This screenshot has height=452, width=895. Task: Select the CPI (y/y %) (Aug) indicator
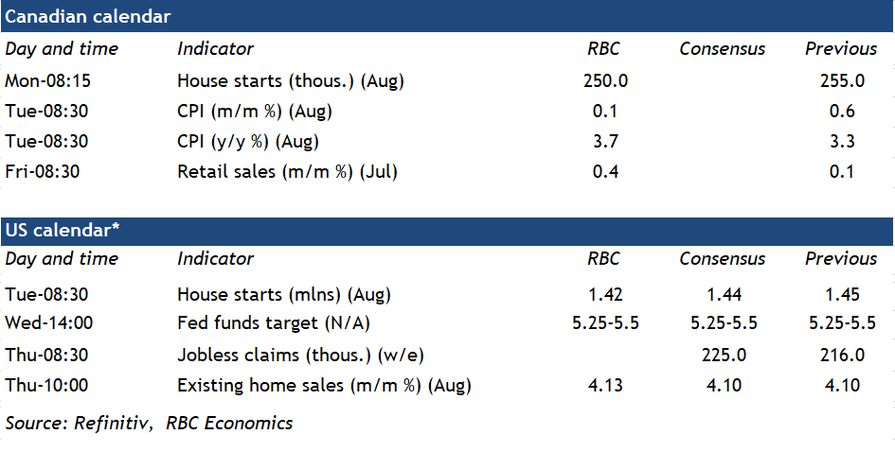248,142
